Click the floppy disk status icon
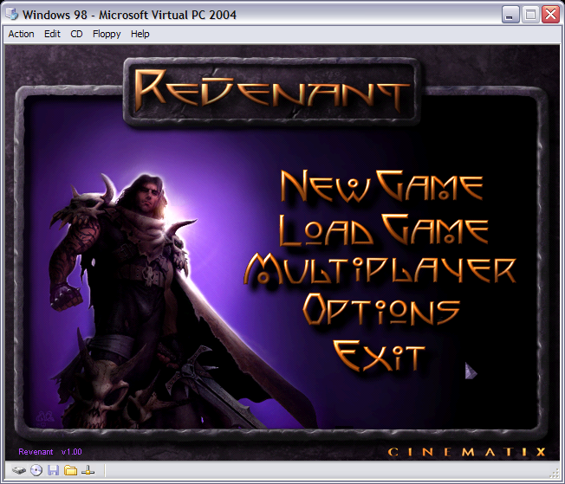The image size is (565, 484). pos(54,470)
